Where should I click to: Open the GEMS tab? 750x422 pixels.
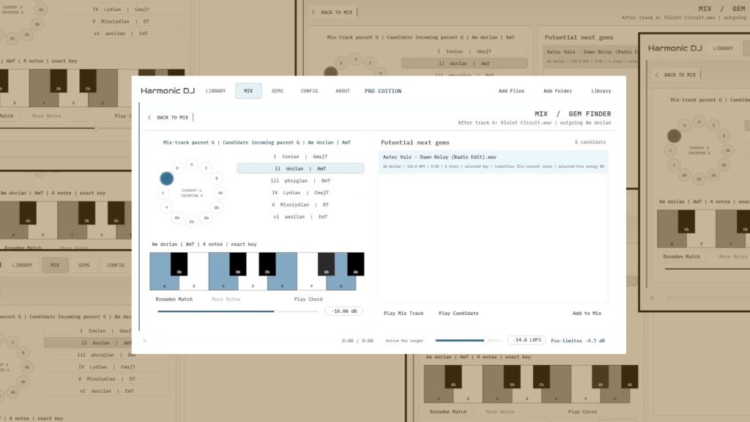pyautogui.click(x=278, y=91)
